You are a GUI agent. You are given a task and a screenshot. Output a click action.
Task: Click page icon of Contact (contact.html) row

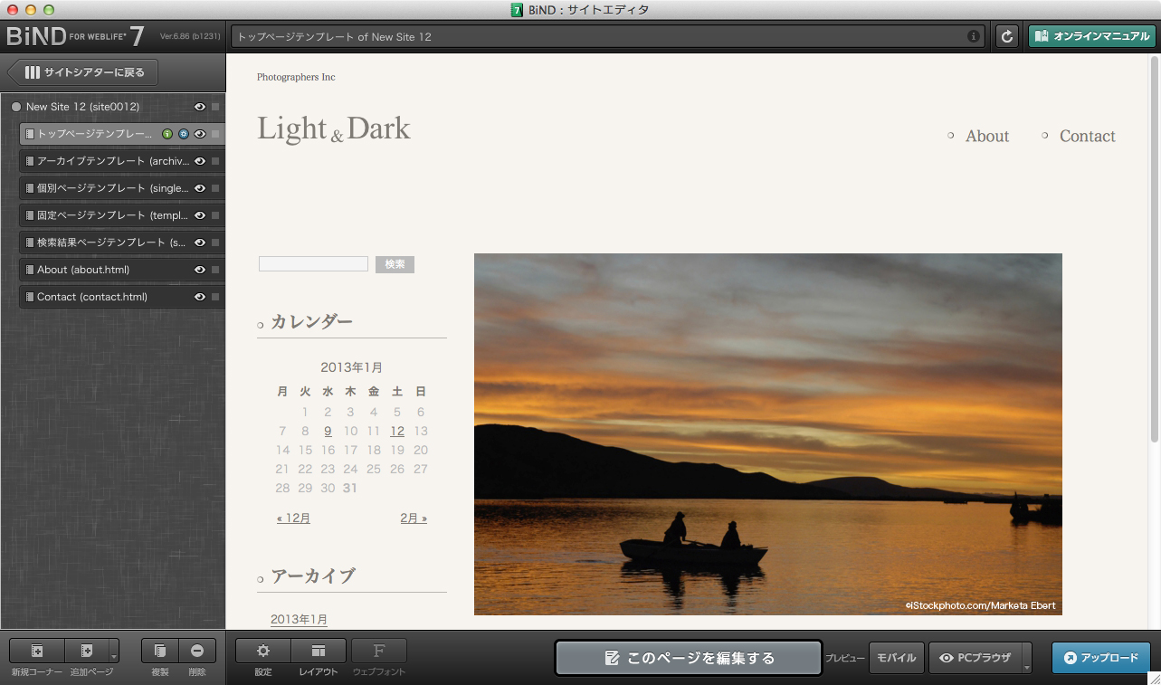pyautogui.click(x=30, y=297)
